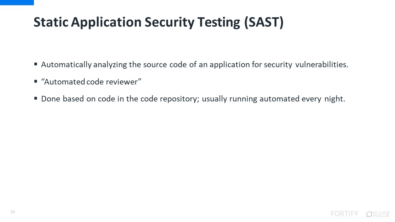Click the Micro Focus wordmark text
This screenshot has height=222, width=395.
(382, 214)
